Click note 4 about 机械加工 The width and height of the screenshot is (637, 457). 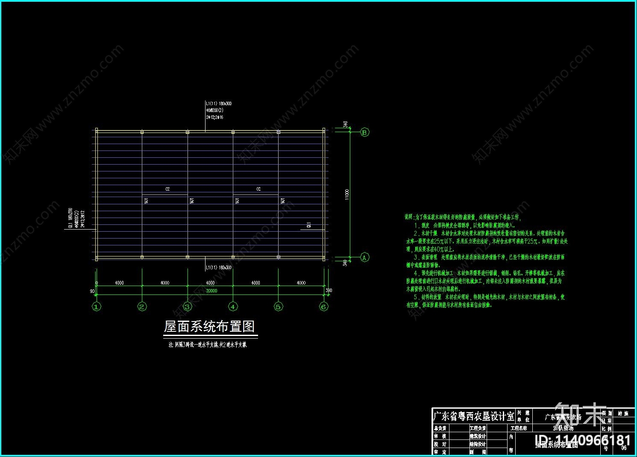click(485, 281)
